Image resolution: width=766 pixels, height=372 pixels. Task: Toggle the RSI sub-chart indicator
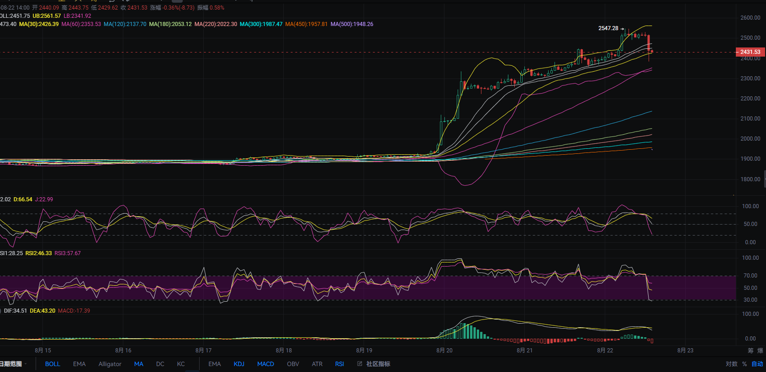(339, 364)
